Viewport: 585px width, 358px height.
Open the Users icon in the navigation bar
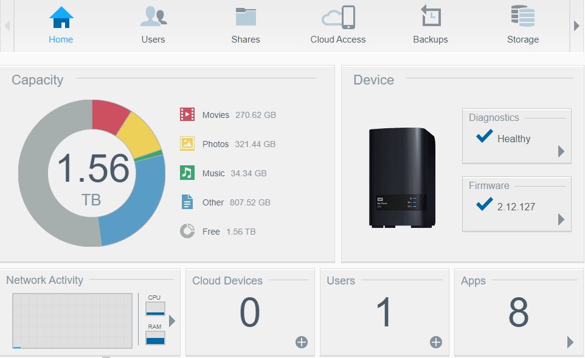pyautogui.click(x=153, y=16)
